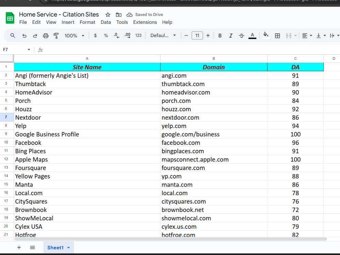Screen dimensions: 340x255
Task: Add a new sheet plus button
Action: pos(19,248)
